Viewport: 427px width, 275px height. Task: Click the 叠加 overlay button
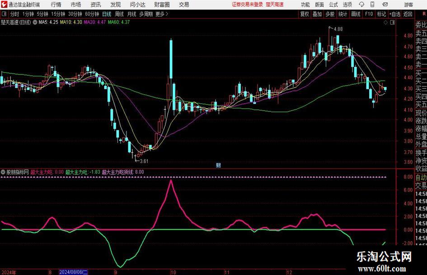[x=317, y=14]
